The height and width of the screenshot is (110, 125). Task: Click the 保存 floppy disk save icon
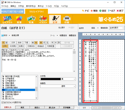point(2,35)
